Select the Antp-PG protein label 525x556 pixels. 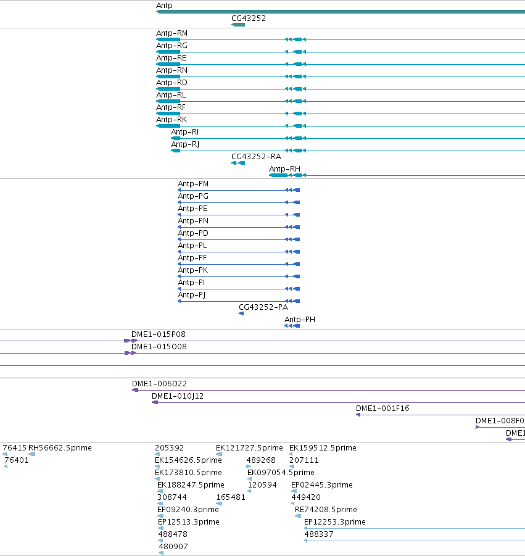coord(193,196)
